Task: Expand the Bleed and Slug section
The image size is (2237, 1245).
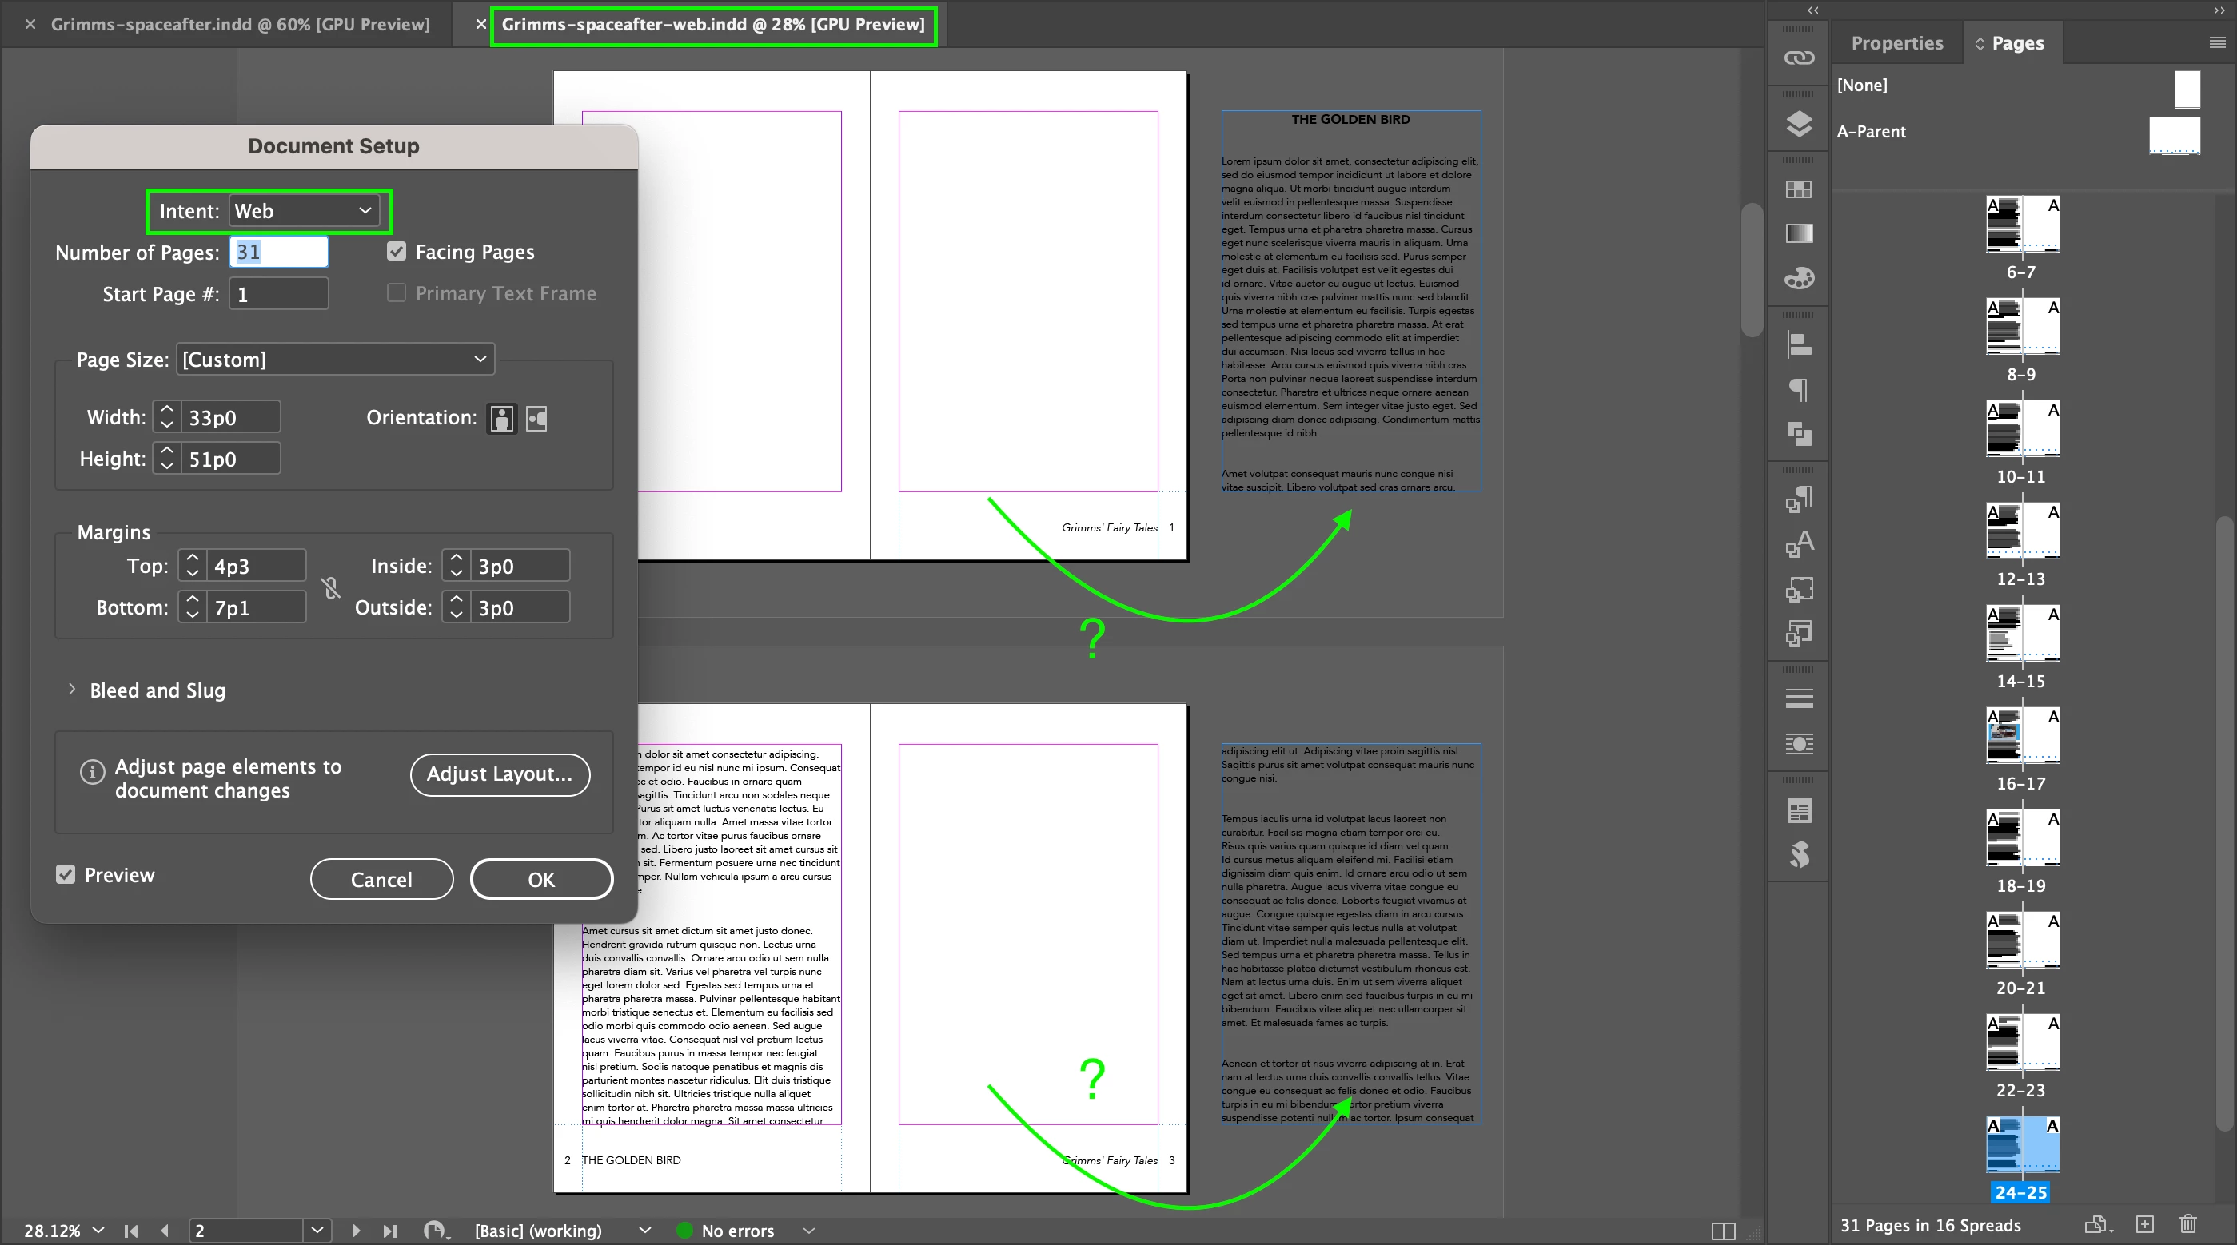Action: click(72, 690)
